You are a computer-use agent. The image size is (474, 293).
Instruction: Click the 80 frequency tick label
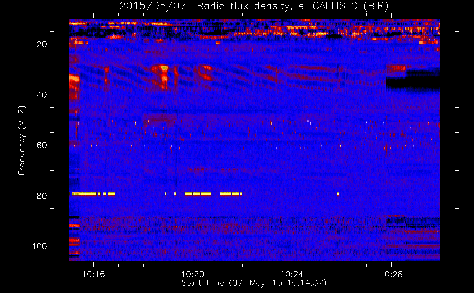tap(42, 196)
